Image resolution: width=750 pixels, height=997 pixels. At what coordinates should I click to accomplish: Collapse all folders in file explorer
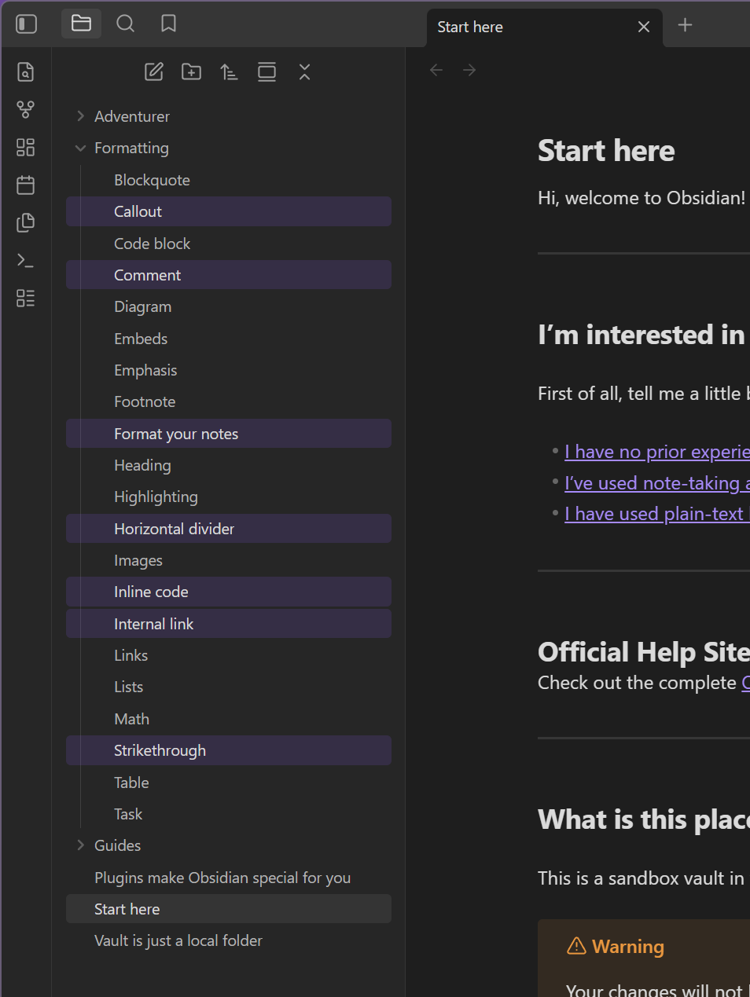[304, 72]
